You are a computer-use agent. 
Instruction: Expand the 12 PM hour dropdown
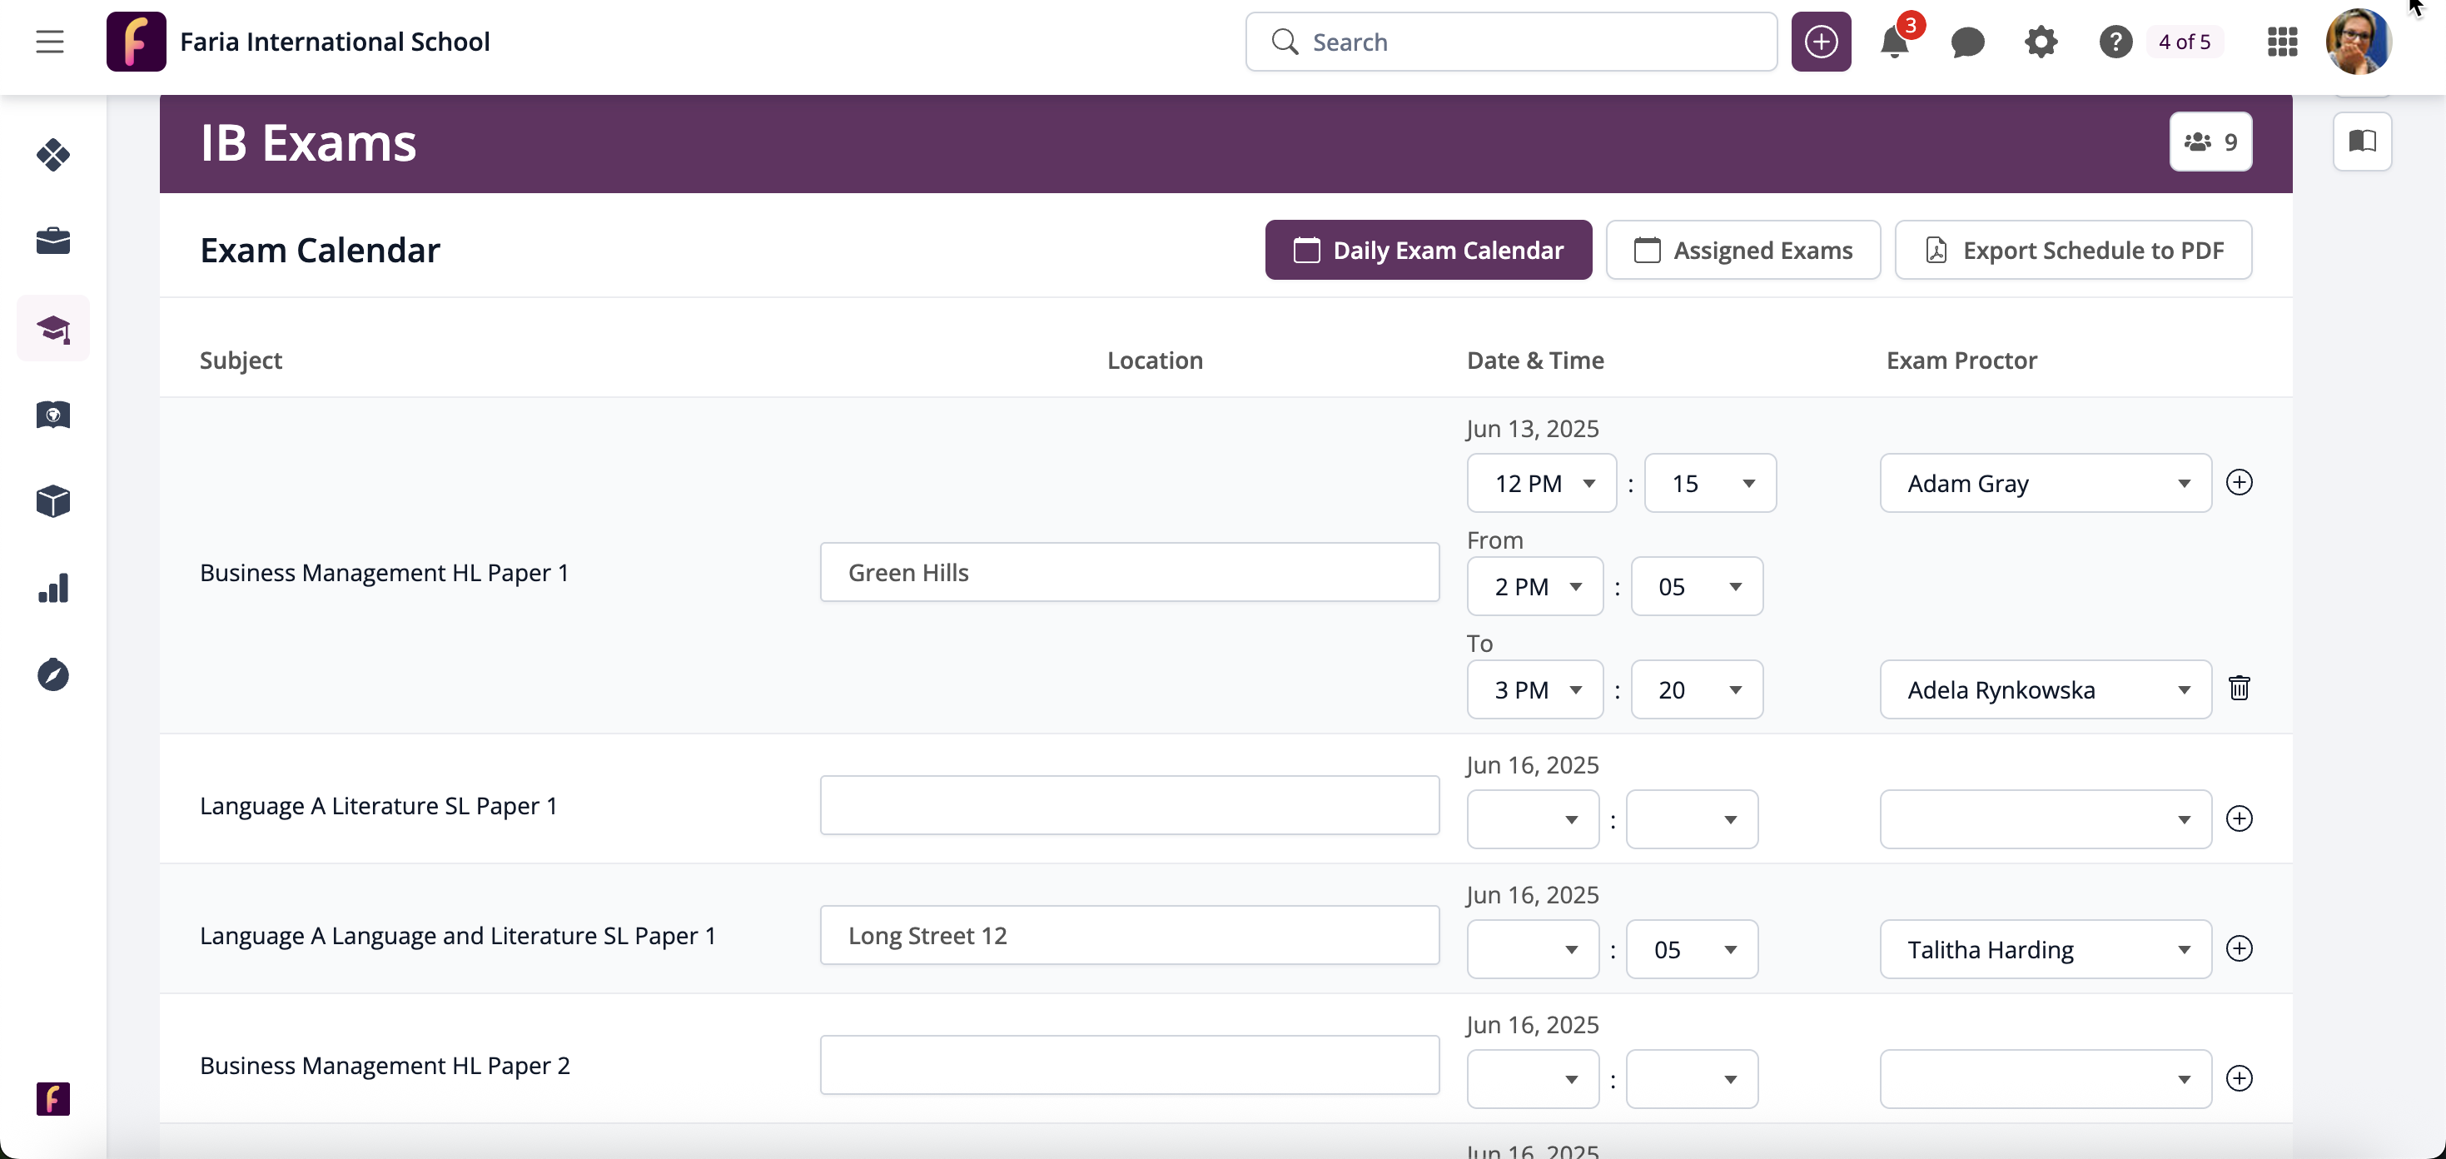[x=1541, y=484]
